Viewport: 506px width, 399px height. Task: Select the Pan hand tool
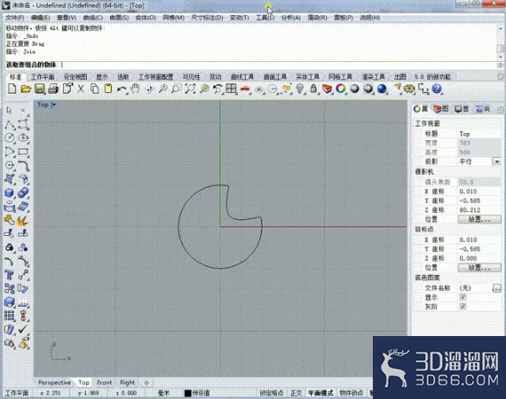pos(135,89)
